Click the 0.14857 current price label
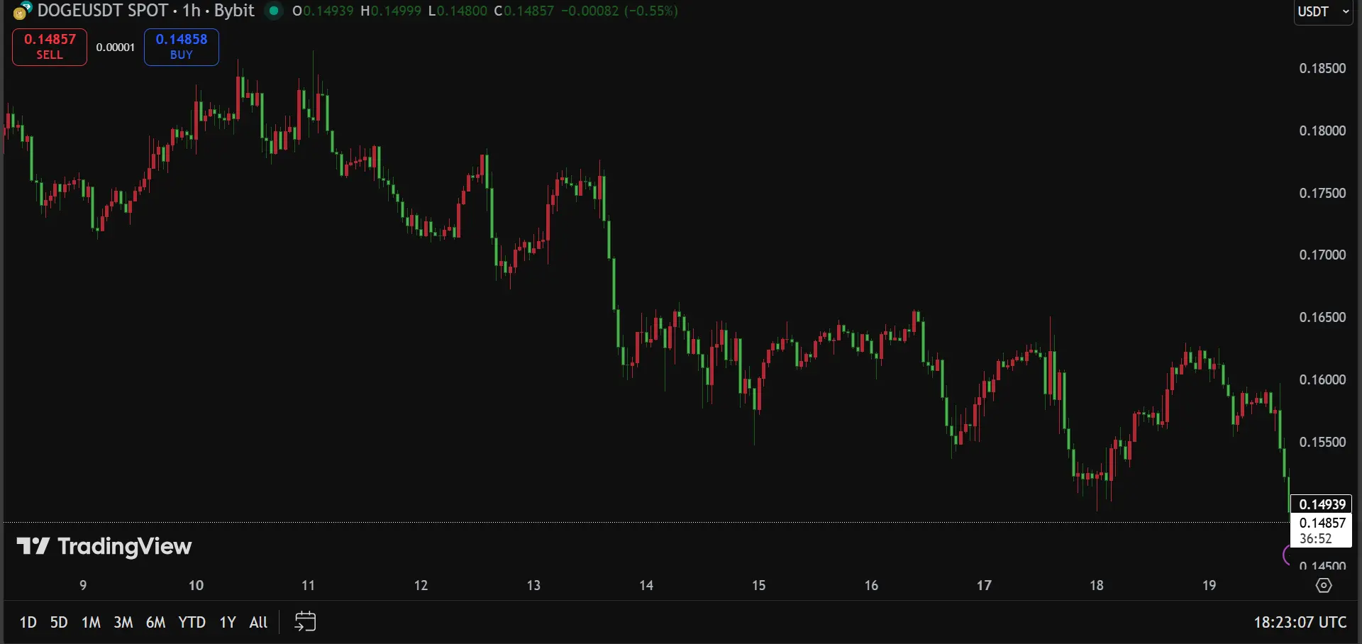 [x=1322, y=523]
